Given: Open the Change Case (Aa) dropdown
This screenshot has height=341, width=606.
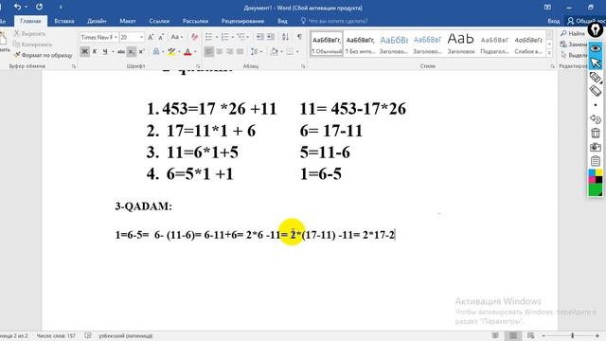Looking at the screenshot, I should pyautogui.click(x=177, y=37).
